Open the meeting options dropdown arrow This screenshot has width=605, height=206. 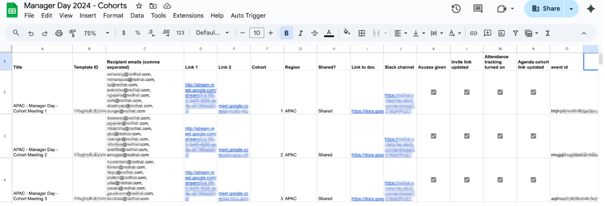tap(512, 9)
